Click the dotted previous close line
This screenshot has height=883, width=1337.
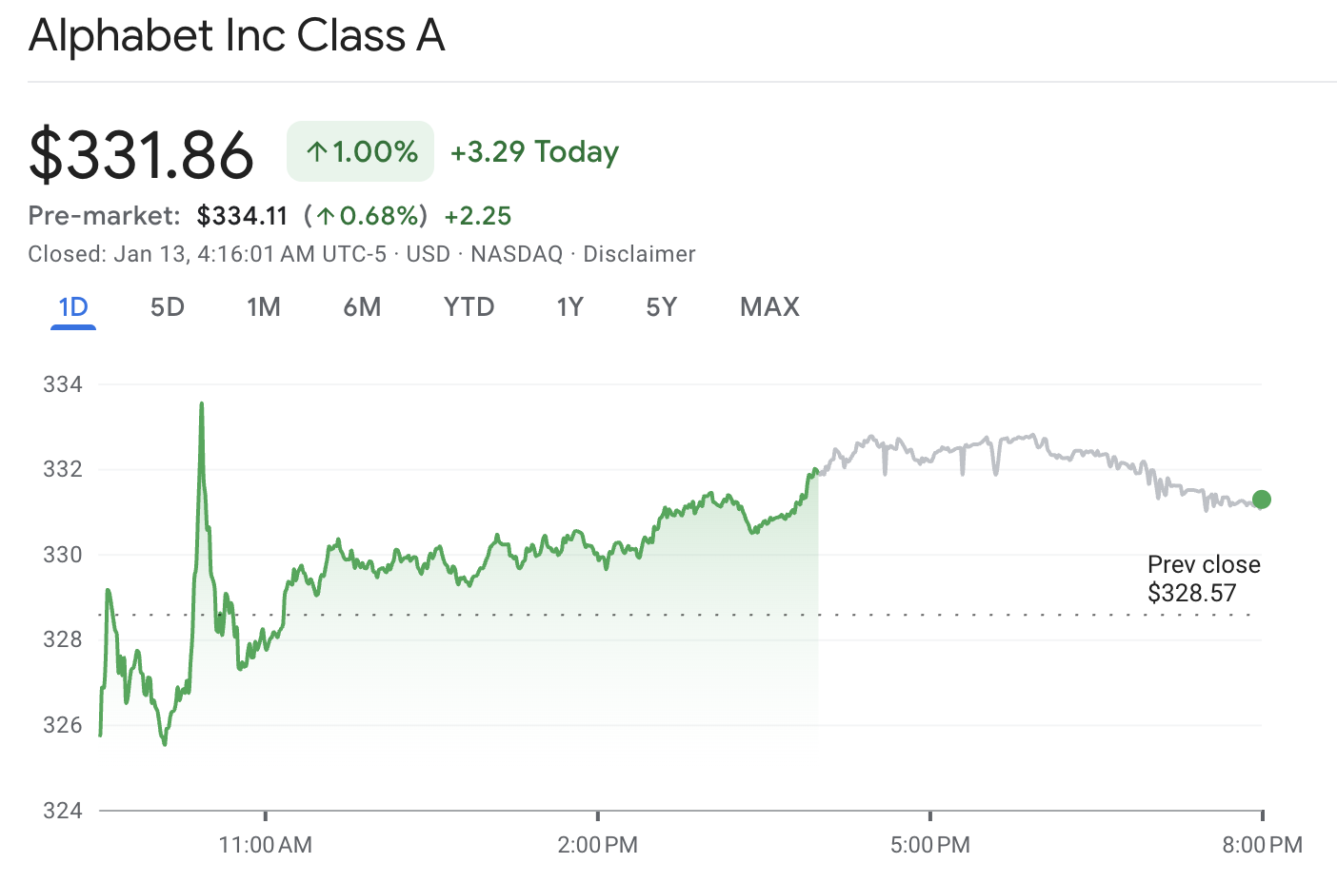[667, 615]
